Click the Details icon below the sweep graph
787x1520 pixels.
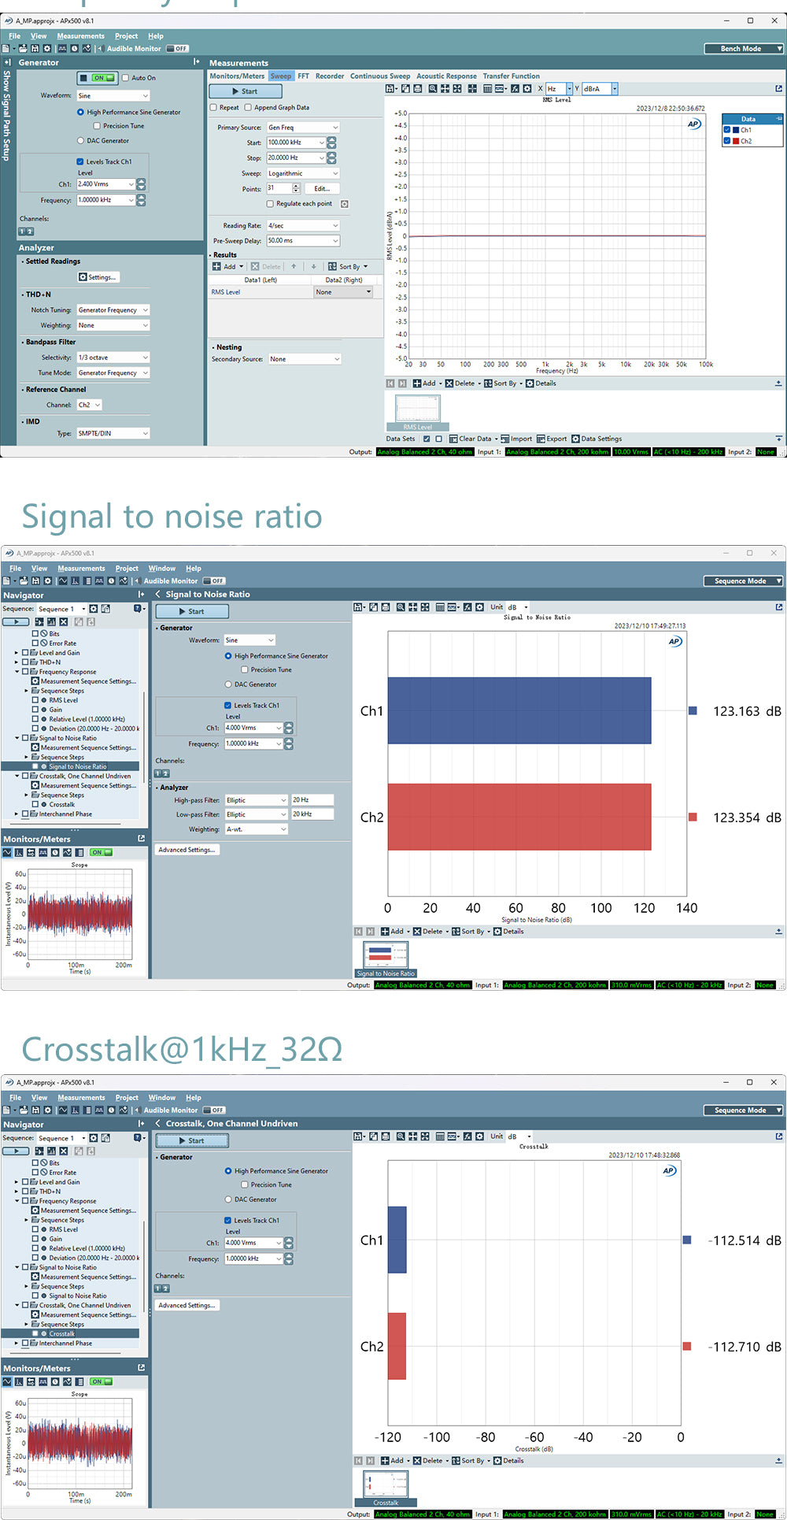click(x=530, y=384)
